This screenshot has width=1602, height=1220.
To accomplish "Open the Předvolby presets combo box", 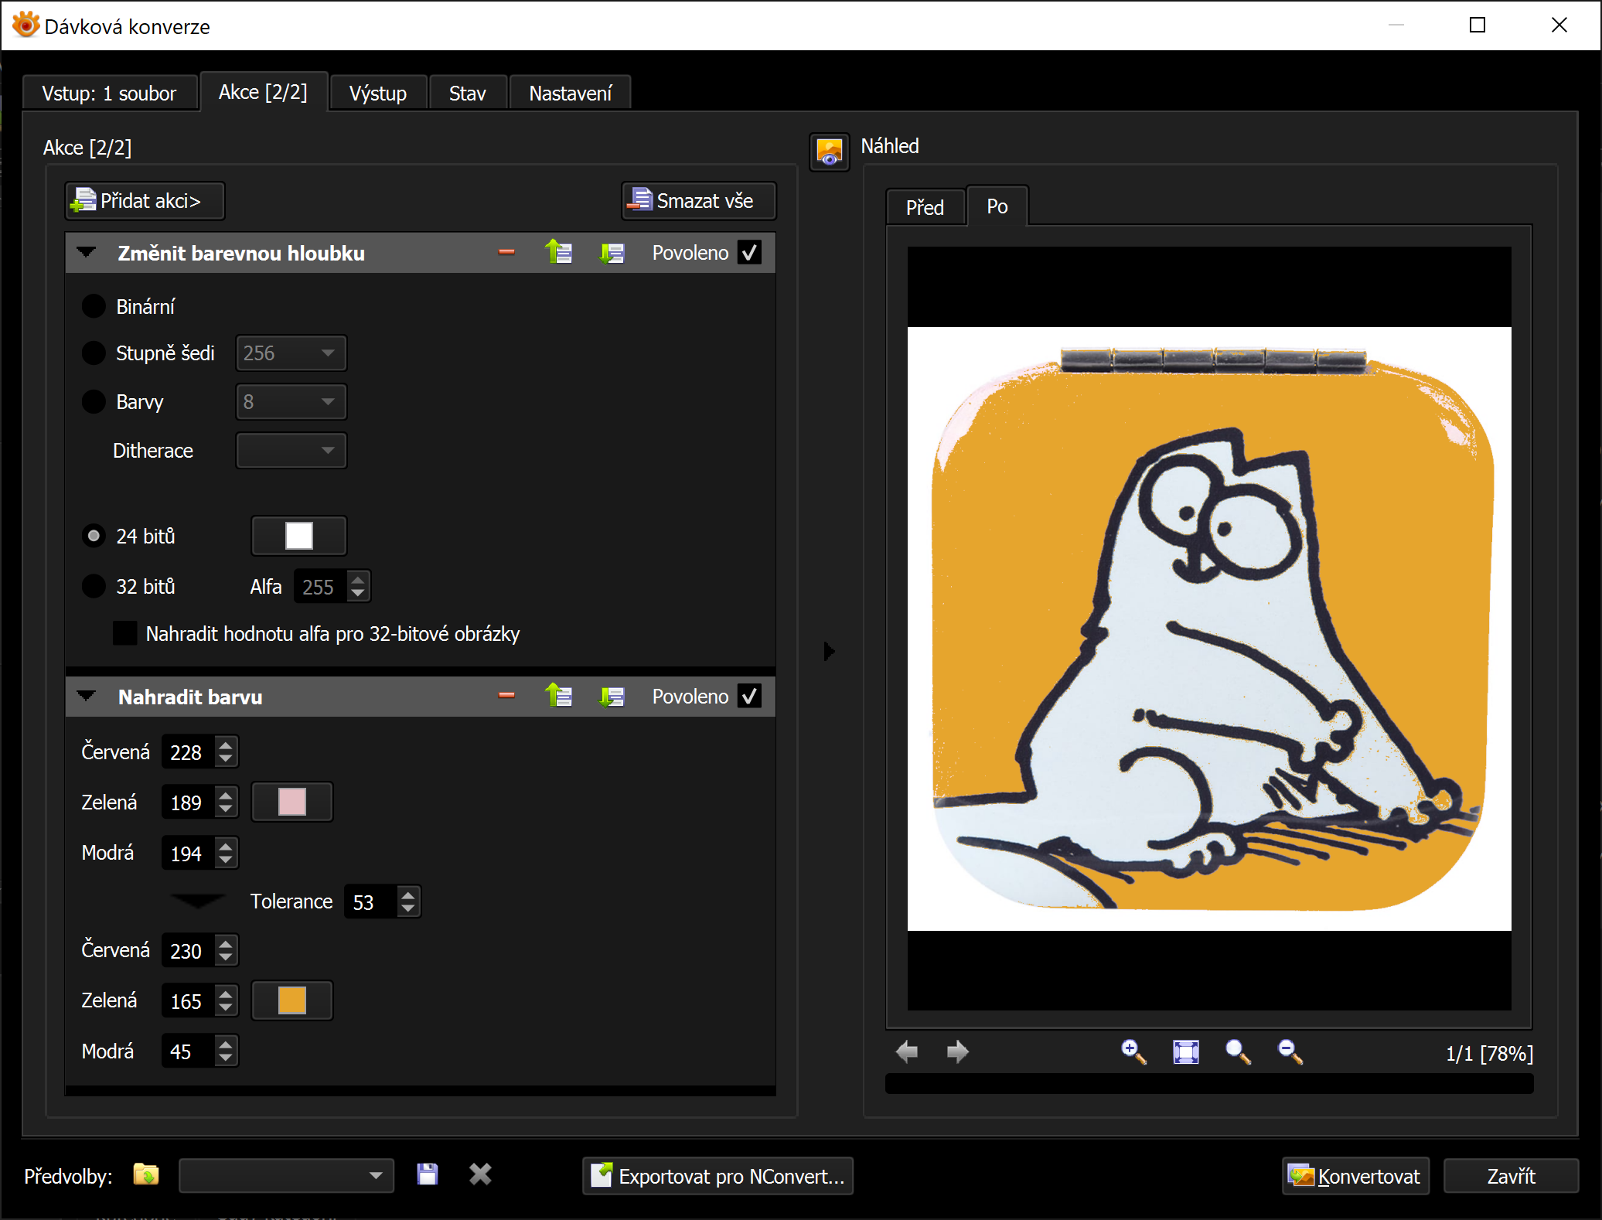I will [286, 1175].
